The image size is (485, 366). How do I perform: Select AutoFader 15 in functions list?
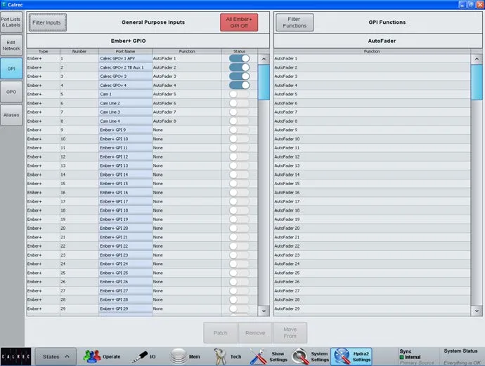[372, 184]
